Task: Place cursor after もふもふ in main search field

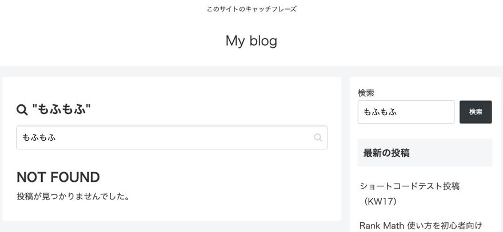Action: click(x=57, y=137)
